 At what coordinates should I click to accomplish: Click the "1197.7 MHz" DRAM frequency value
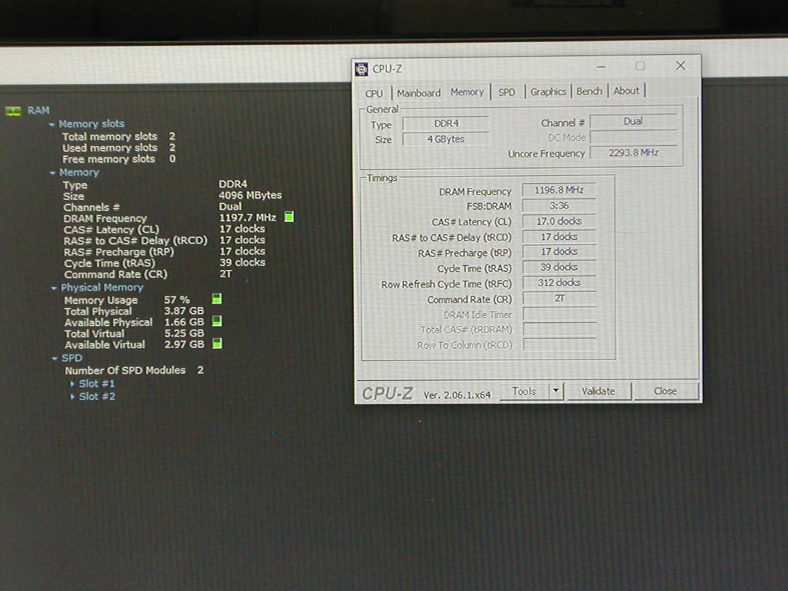[247, 217]
